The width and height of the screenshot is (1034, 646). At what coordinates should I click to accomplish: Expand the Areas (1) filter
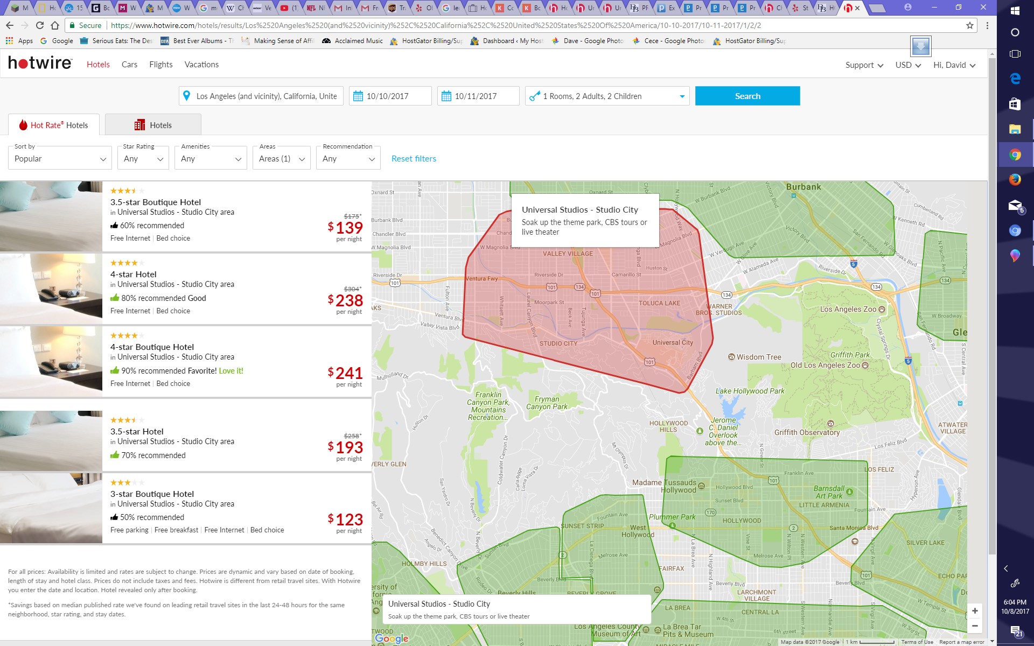282,158
